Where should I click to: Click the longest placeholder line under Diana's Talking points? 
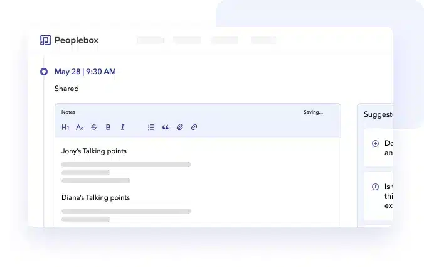(126, 211)
